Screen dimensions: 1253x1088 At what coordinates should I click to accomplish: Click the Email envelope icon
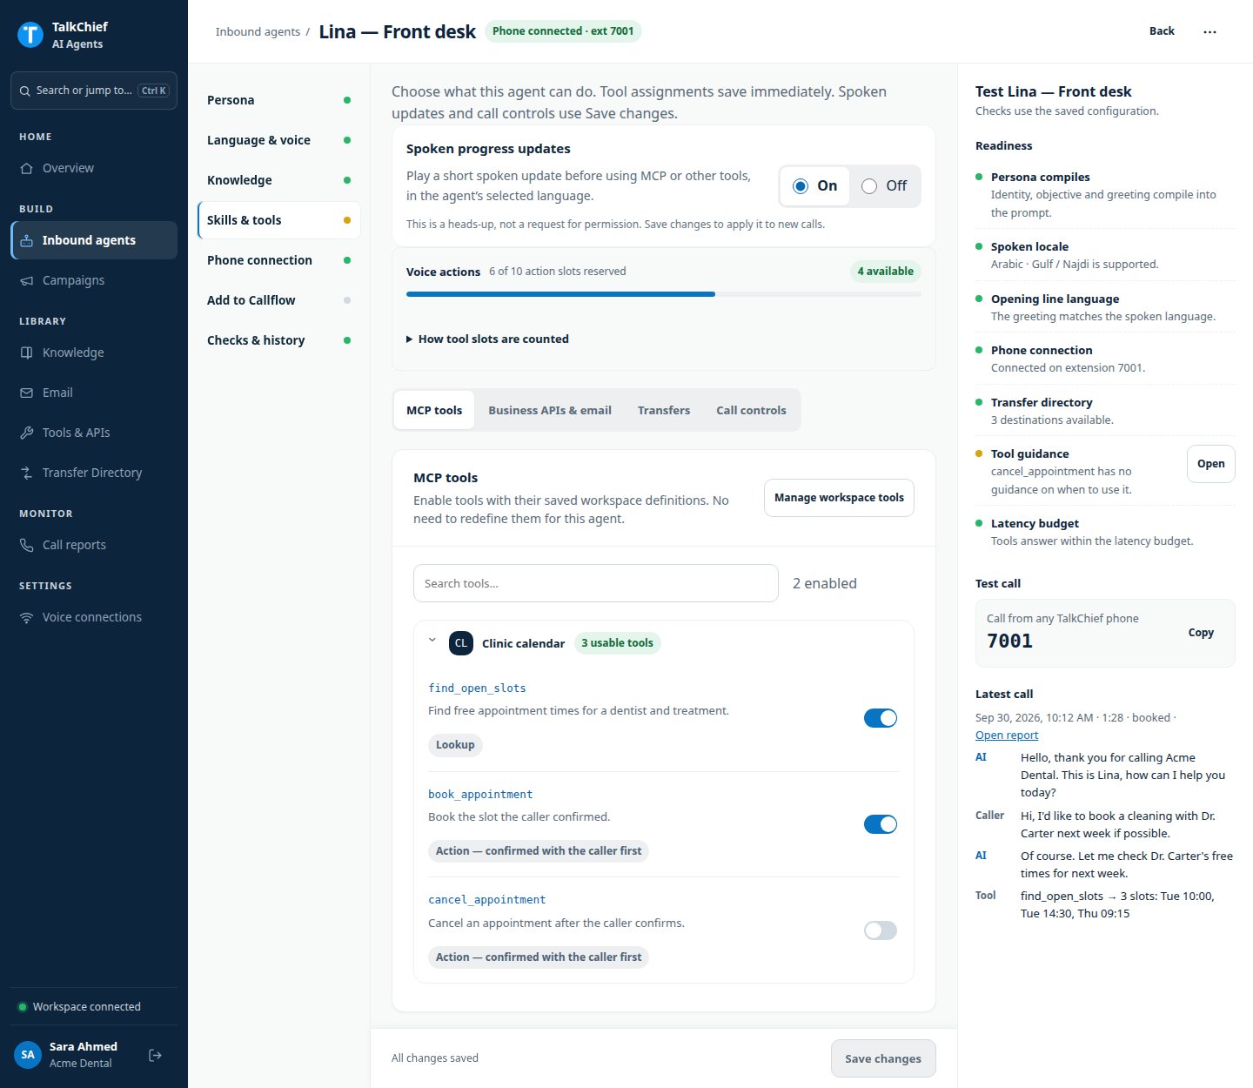coord(27,393)
